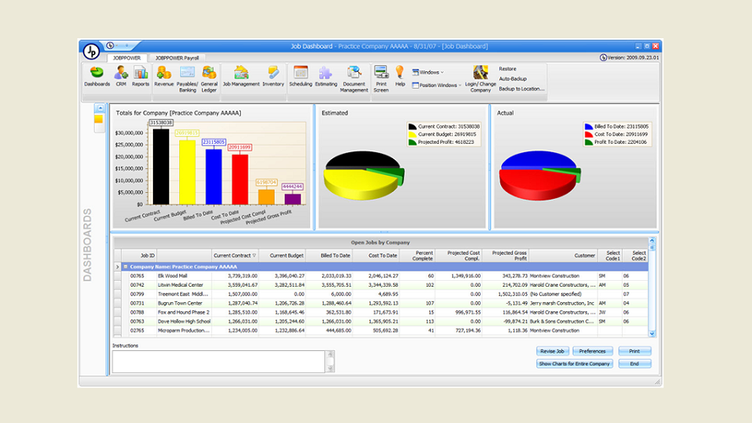Switch to the JOBPOWER tab
Image resolution: width=752 pixels, height=423 pixels.
[127, 58]
